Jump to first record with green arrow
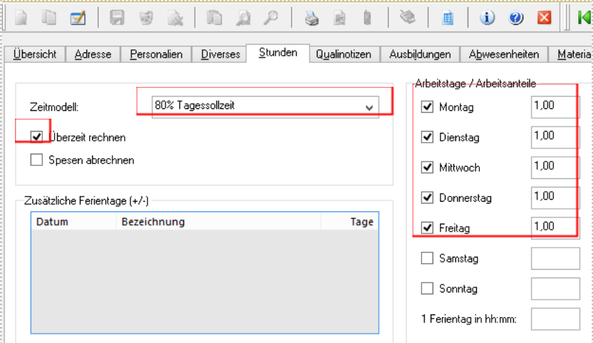Screen dimensions: 593x343 [583, 18]
